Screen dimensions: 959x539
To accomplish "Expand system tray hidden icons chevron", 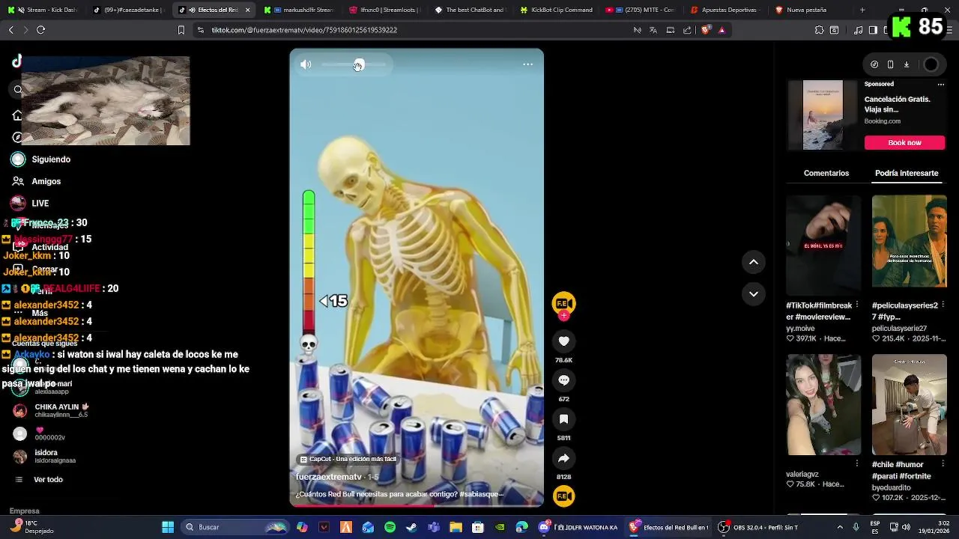I will tap(840, 527).
